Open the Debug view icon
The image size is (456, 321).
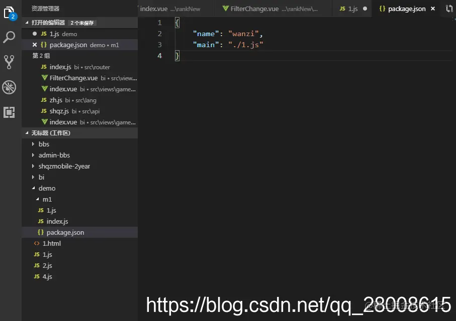tap(9, 87)
